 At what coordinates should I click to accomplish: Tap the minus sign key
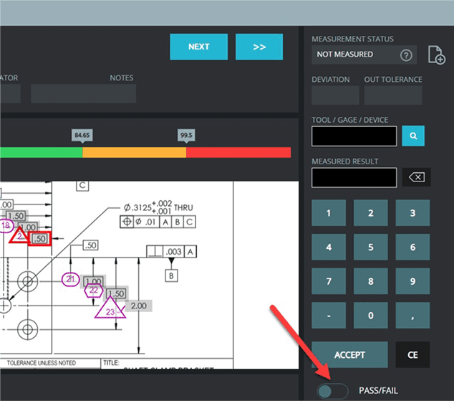coord(329,316)
